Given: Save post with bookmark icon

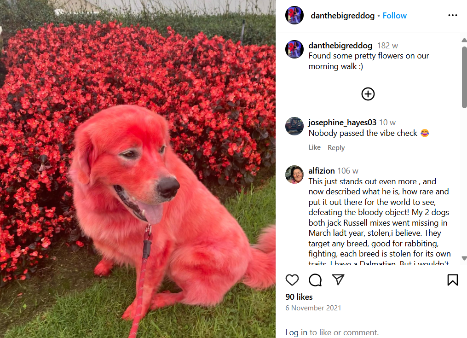Looking at the screenshot, I should [x=452, y=280].
